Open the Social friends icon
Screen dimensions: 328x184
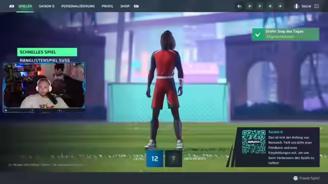[296, 6]
